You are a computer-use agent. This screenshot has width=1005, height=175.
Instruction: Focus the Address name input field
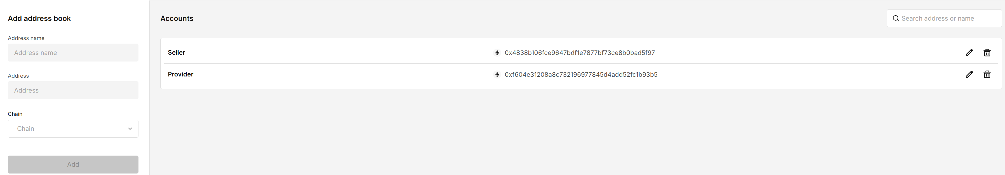tap(73, 53)
